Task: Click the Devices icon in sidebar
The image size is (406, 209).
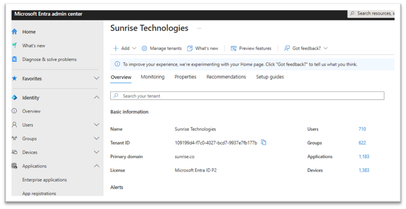Action: (14, 152)
